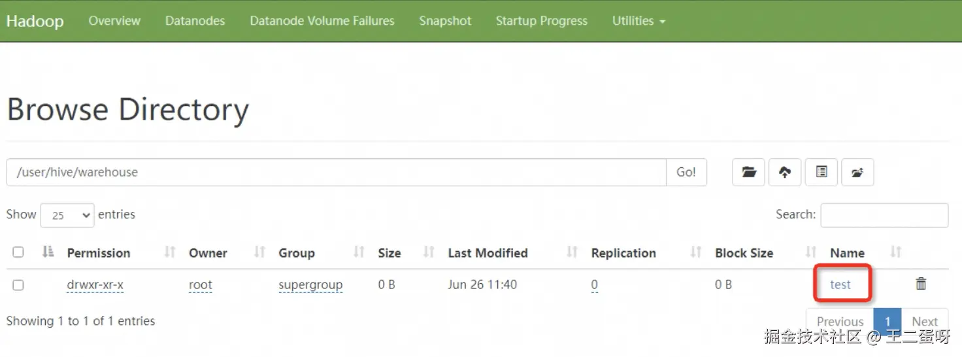Check the select-all header checkbox
962x357 pixels.
click(18, 252)
